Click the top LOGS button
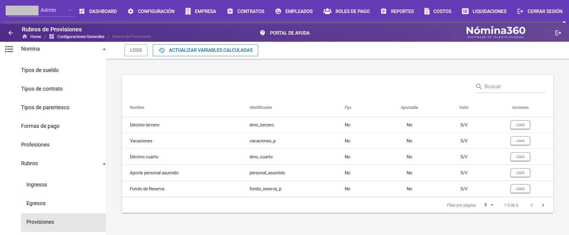Screen dimensions: 569x235 pos(136,50)
